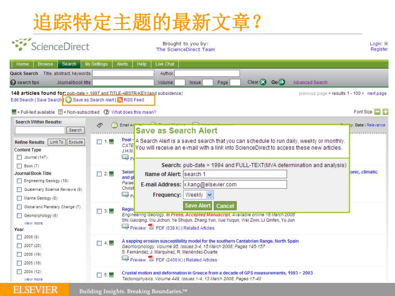
Task: Click the PDF icon for article 3
Action: 151,227
